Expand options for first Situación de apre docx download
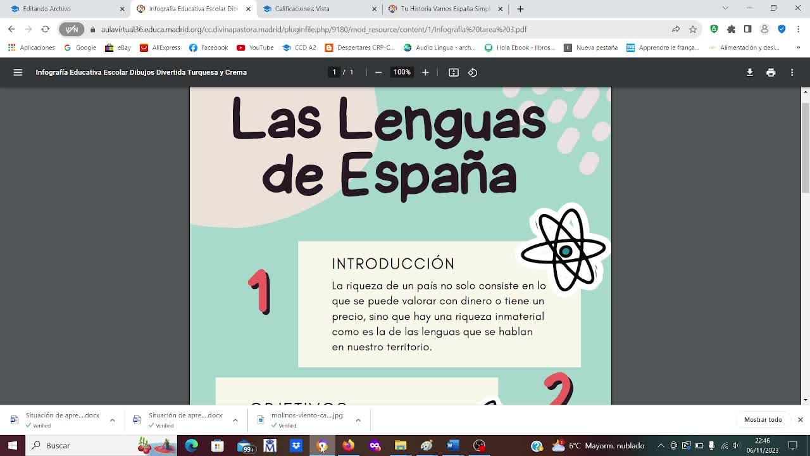810x456 pixels. (x=112, y=420)
